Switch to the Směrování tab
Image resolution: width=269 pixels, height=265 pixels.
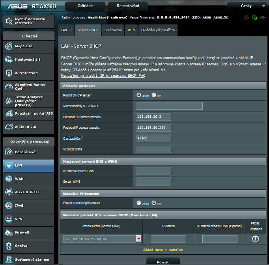coord(113,30)
